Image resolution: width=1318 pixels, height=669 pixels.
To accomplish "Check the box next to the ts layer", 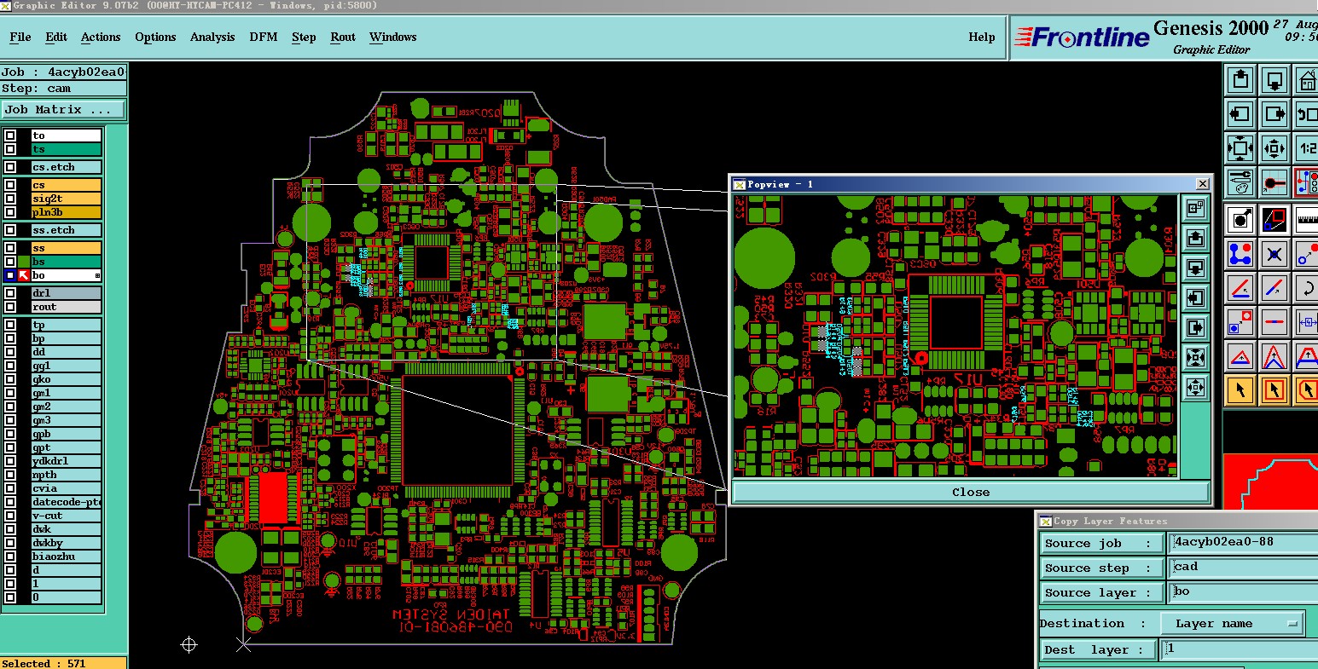I will pyautogui.click(x=10, y=149).
